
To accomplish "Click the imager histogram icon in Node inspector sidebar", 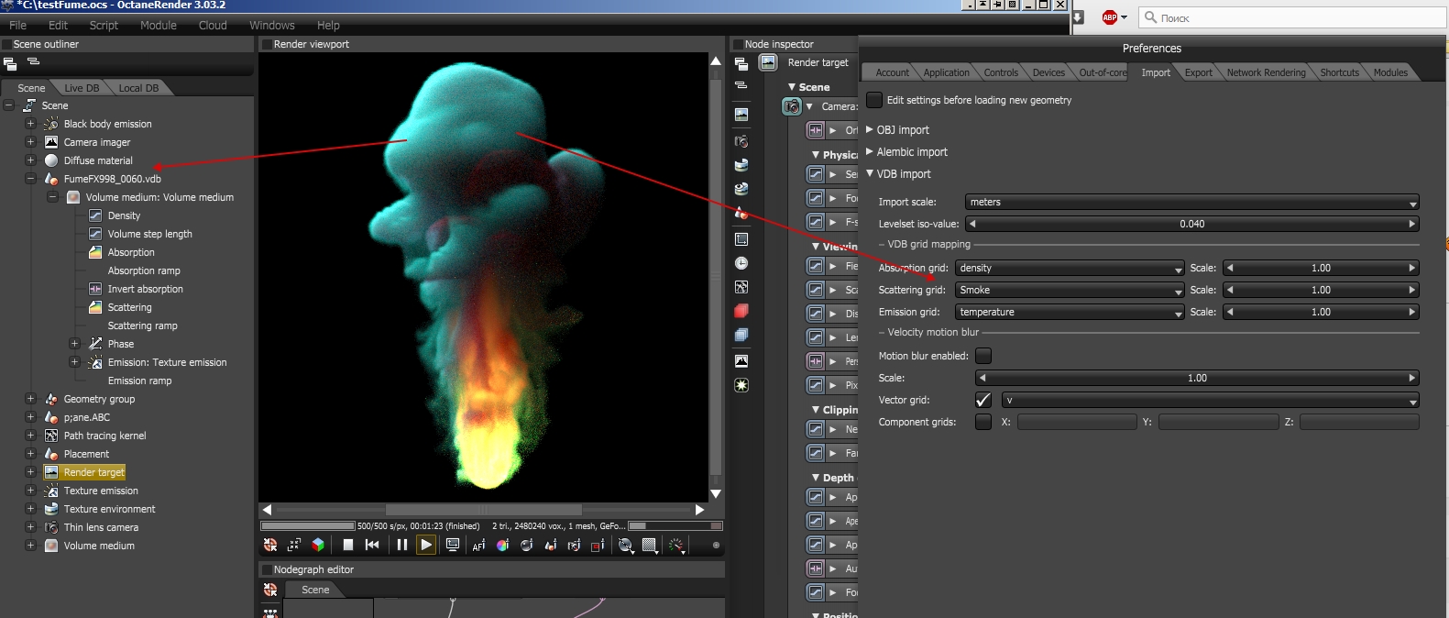I will coord(741,361).
